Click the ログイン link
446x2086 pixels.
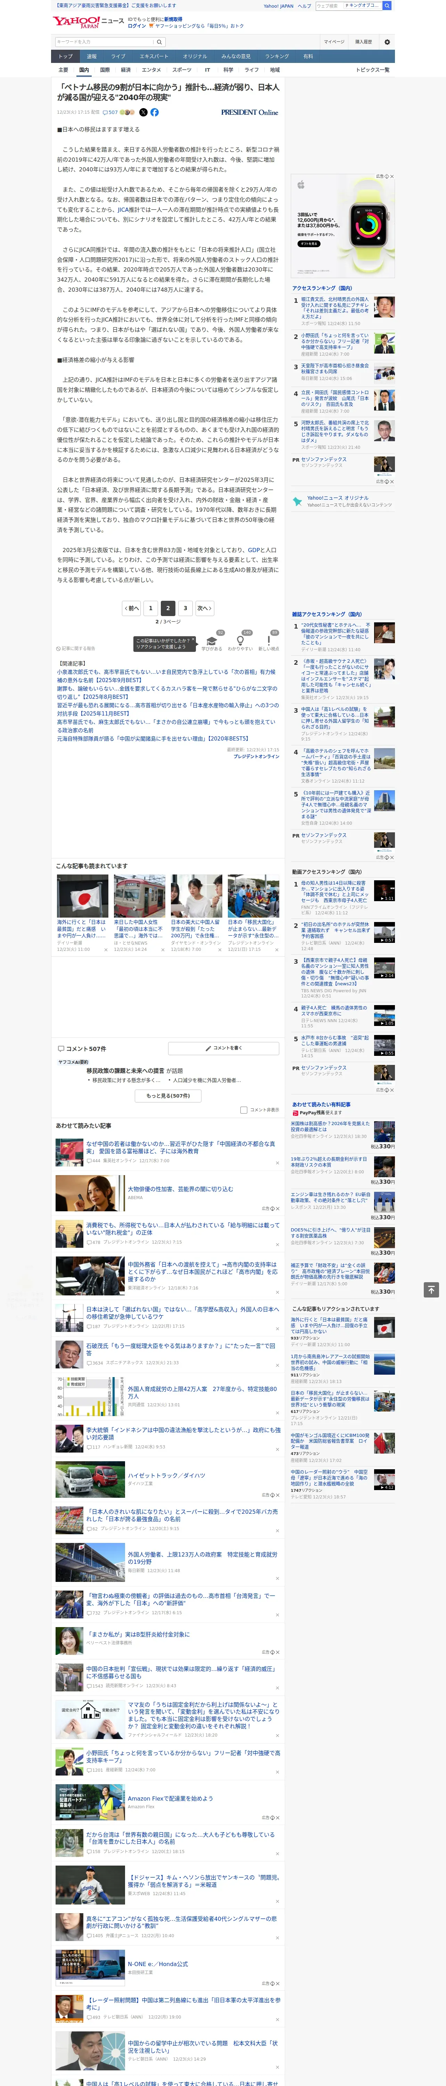point(137,26)
